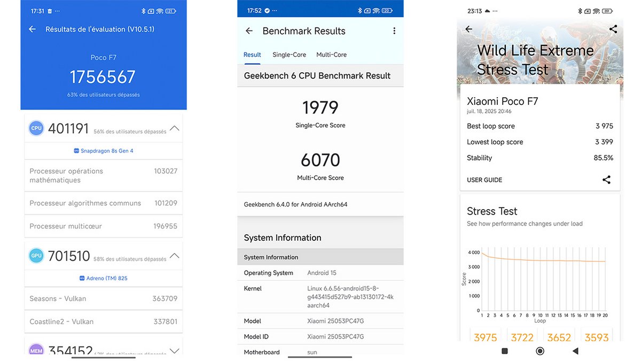Tap Processeur multicœur row
641x361 pixels.
click(104, 226)
